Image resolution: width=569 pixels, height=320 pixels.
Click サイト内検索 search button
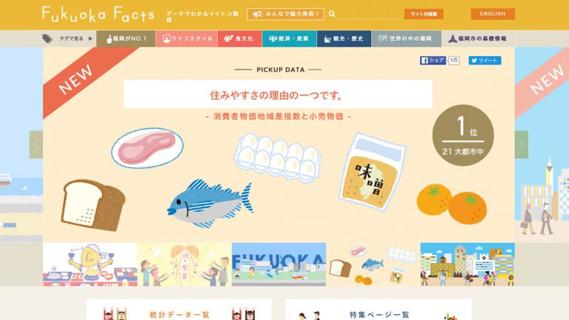424,14
